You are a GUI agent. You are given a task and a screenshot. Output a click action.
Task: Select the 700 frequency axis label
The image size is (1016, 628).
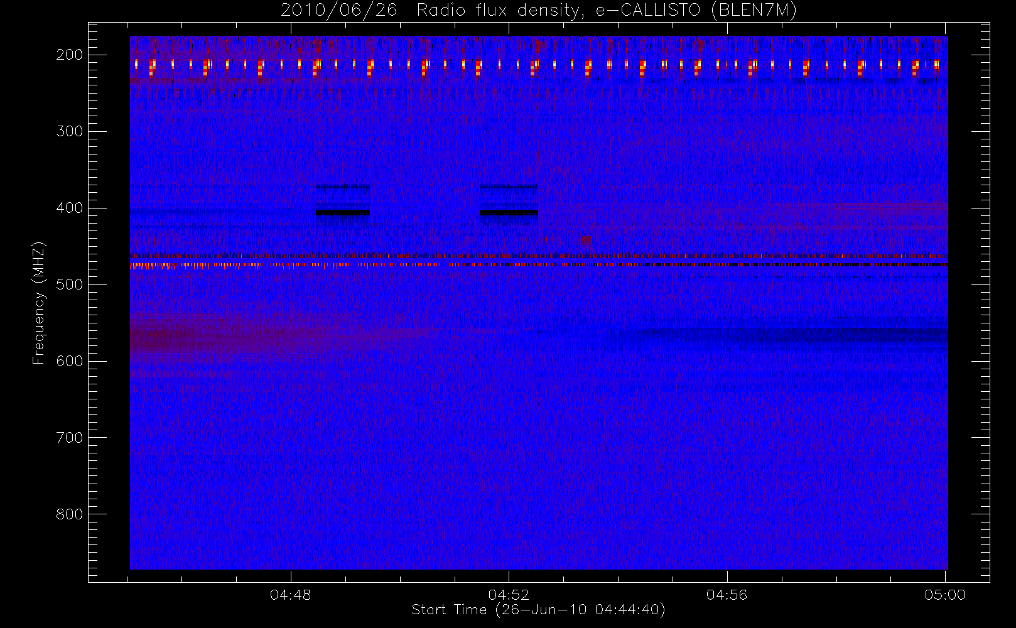(x=70, y=438)
